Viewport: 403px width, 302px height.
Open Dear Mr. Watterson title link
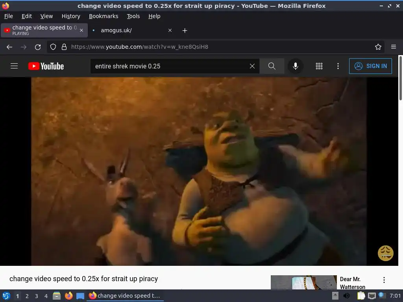[x=352, y=283]
